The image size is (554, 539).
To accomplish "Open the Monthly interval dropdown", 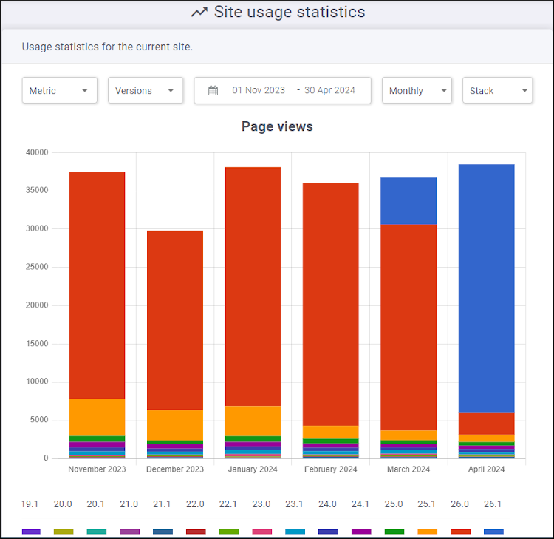I will [x=417, y=91].
